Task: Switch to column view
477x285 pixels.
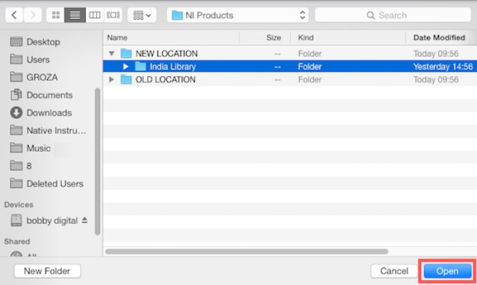Action: click(x=95, y=15)
